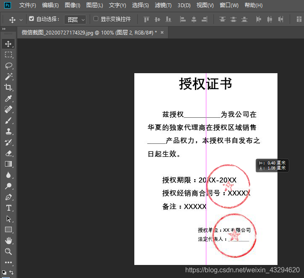Select the Path Selection tool
This screenshot has height=278, width=304.
click(8, 219)
